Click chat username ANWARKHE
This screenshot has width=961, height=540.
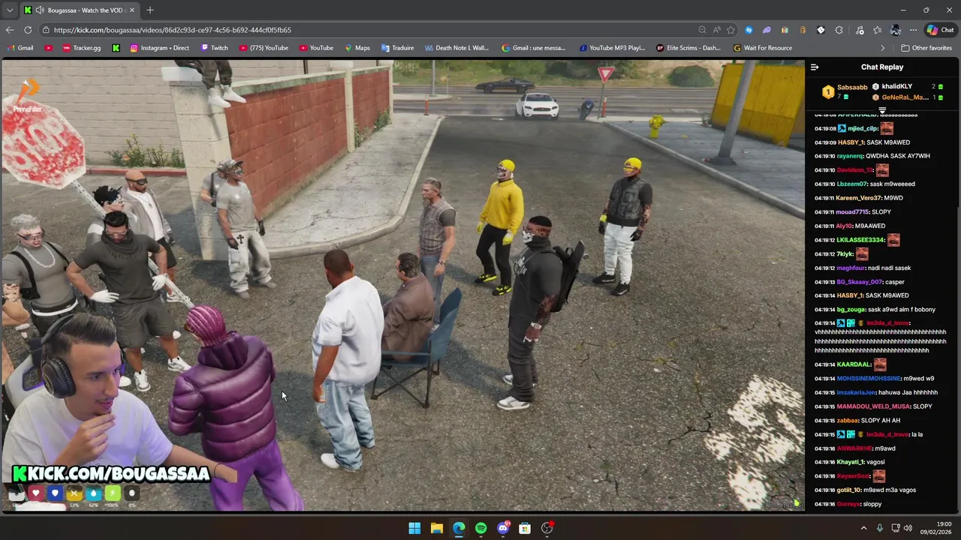click(x=854, y=448)
